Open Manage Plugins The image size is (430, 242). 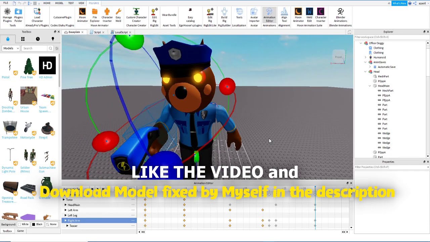pyautogui.click(x=7, y=15)
